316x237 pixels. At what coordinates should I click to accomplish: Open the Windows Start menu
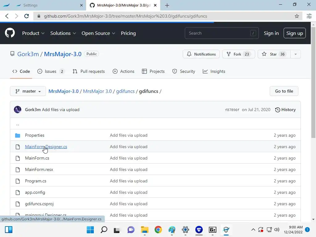pos(90,230)
